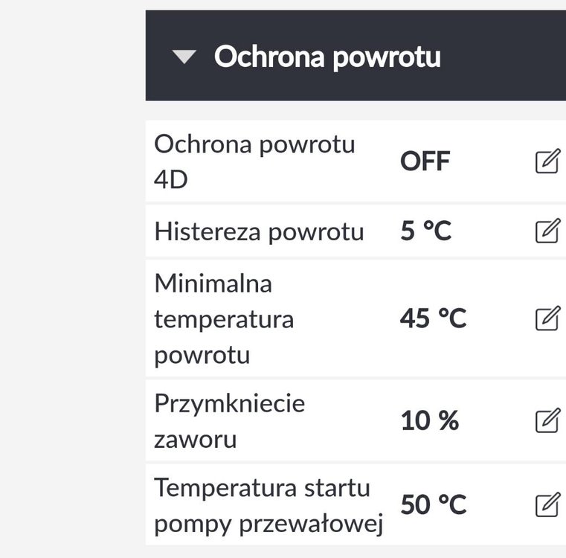The image size is (566, 558).
Task: Edit the Ochrona powrotu 4D setting
Action: [x=547, y=161]
